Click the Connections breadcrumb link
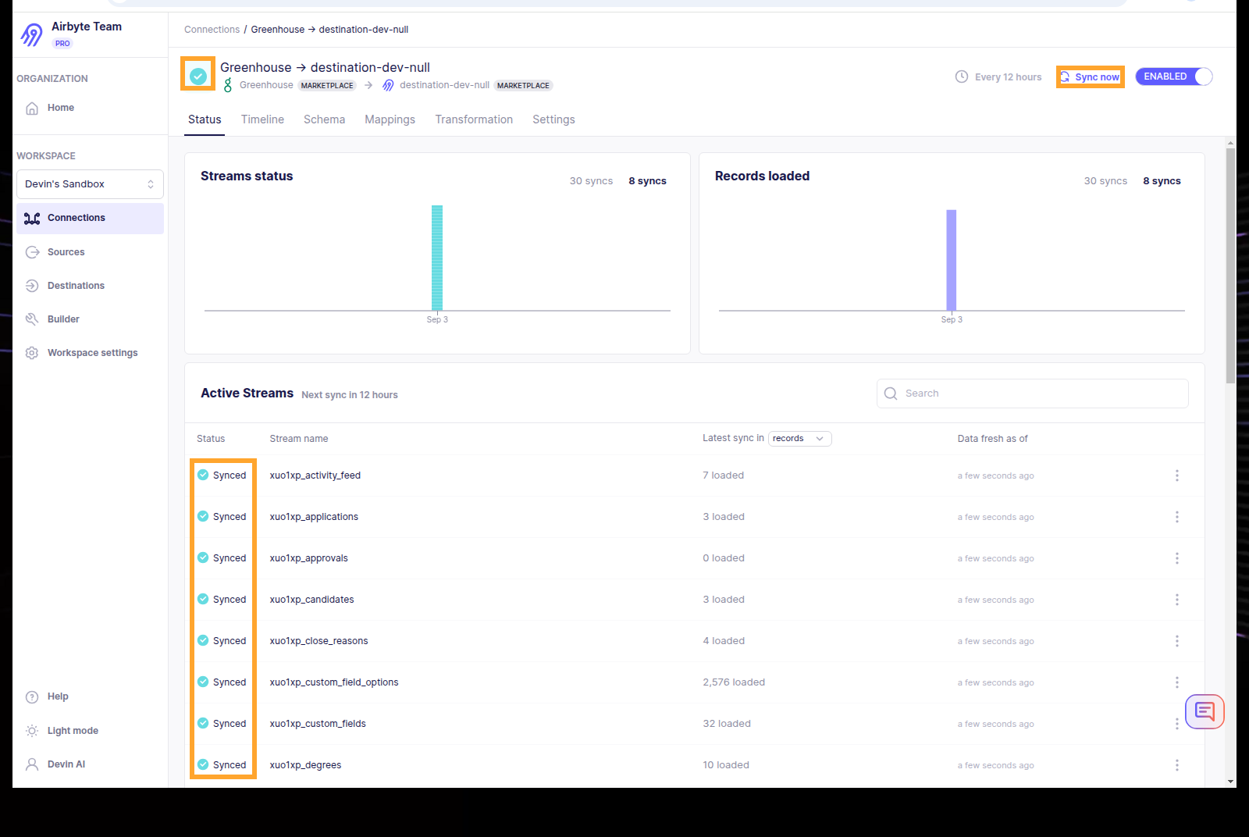Image resolution: width=1249 pixels, height=837 pixels. [x=212, y=30]
